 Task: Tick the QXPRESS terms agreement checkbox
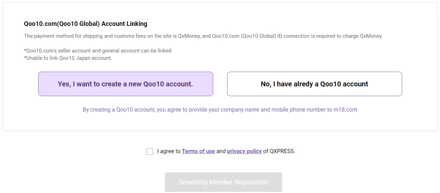(150, 151)
